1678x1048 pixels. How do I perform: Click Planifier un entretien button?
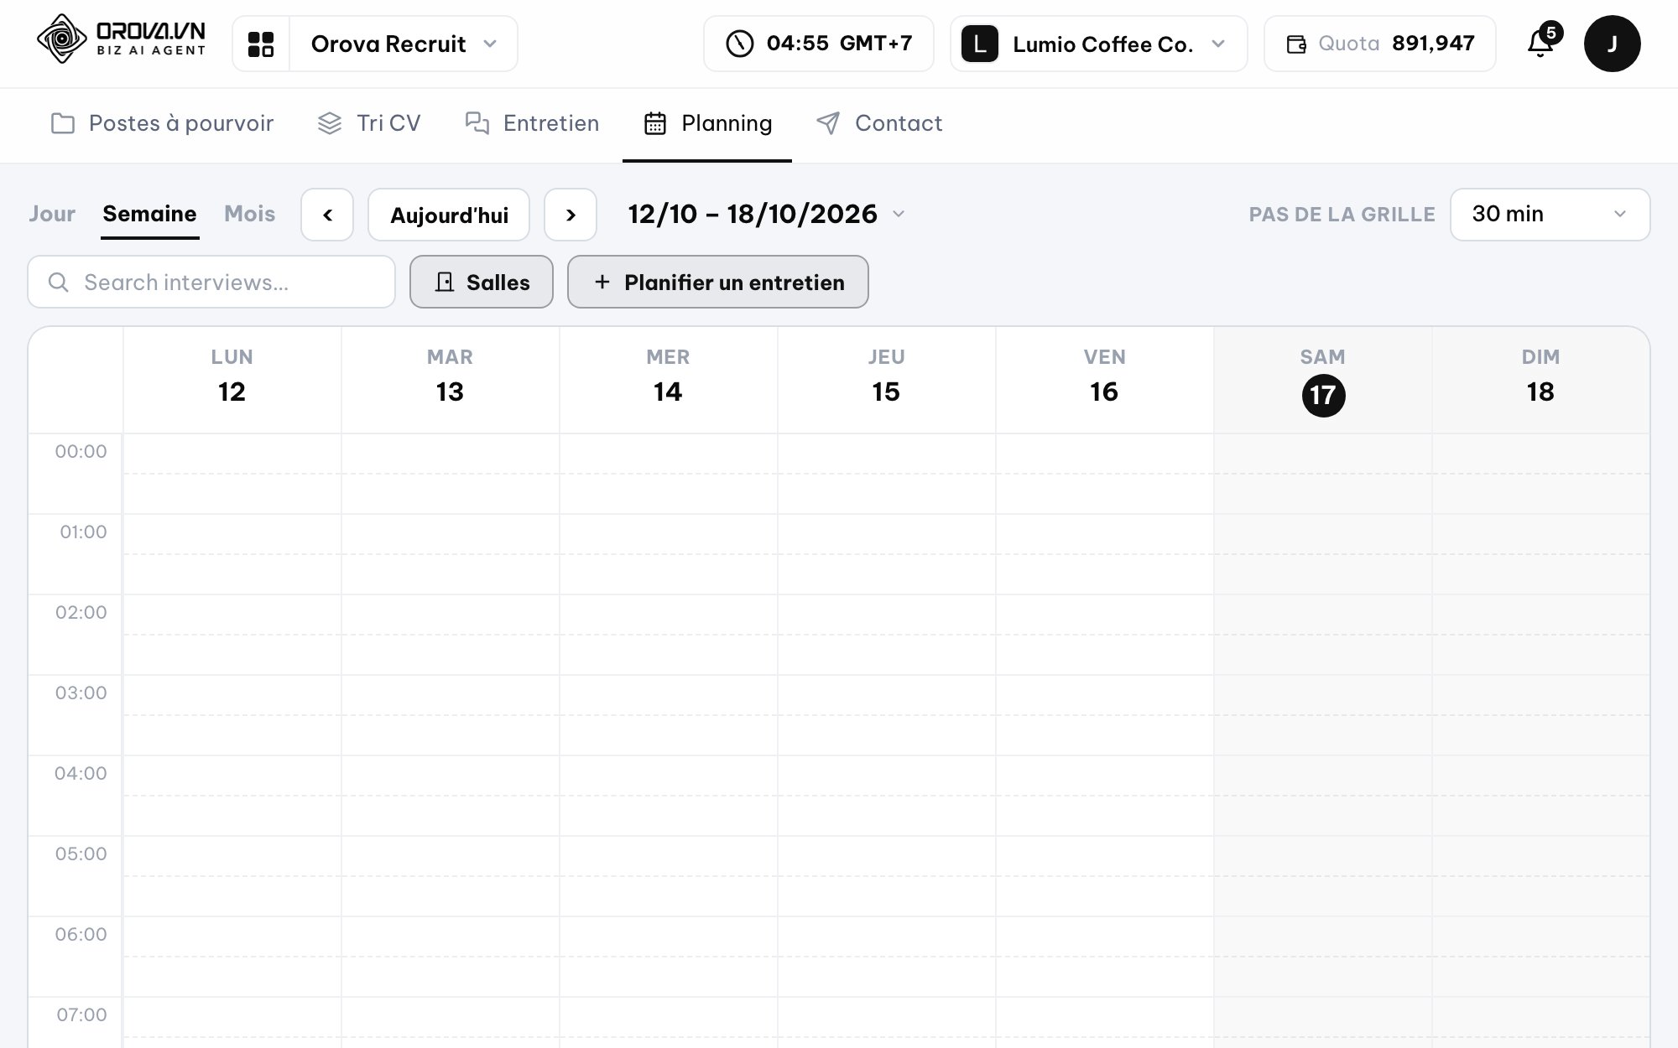718,282
